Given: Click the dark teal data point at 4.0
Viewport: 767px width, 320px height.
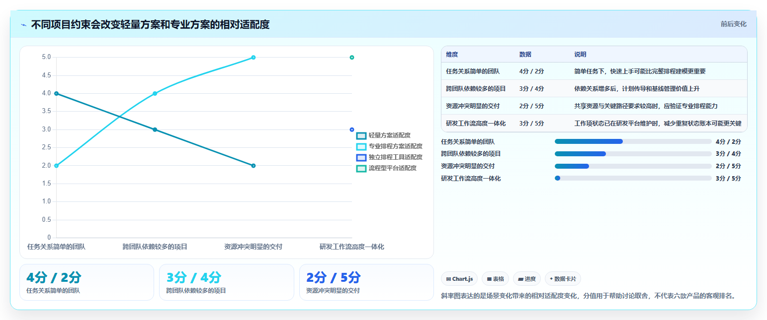Looking at the screenshot, I should click(x=56, y=93).
